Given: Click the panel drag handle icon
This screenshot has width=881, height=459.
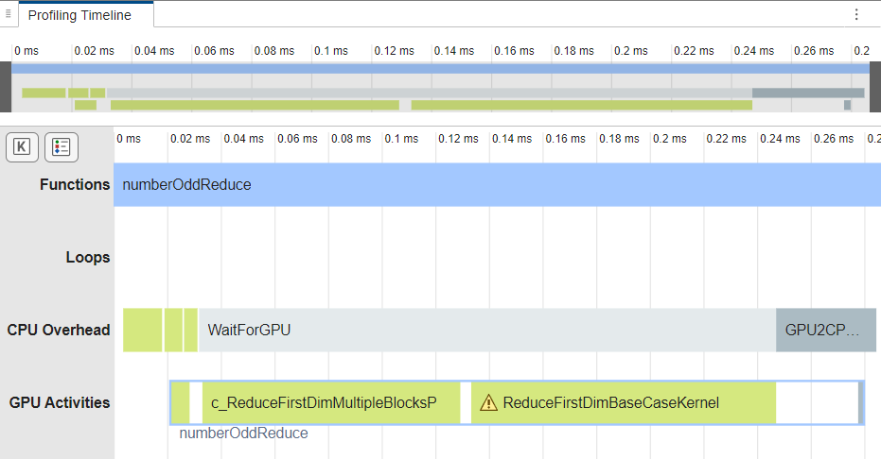Looking at the screenshot, I should click(x=8, y=13).
